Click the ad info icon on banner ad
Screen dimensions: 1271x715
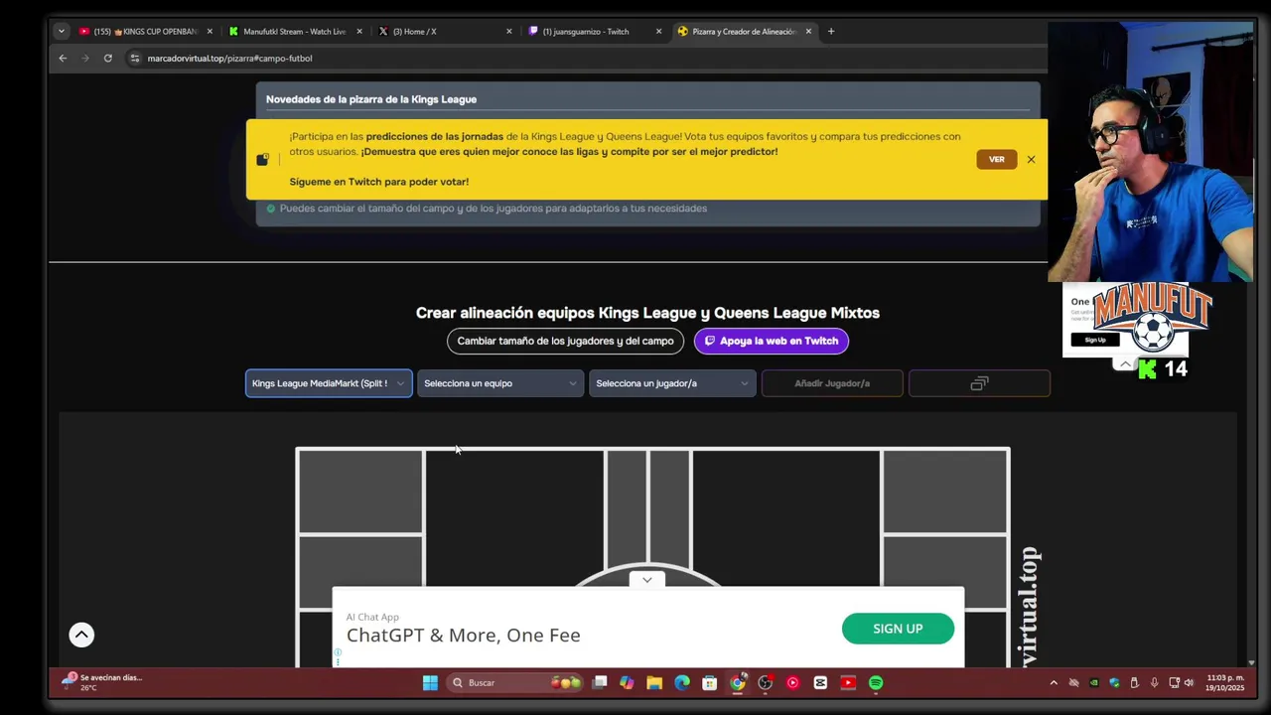coord(338,653)
